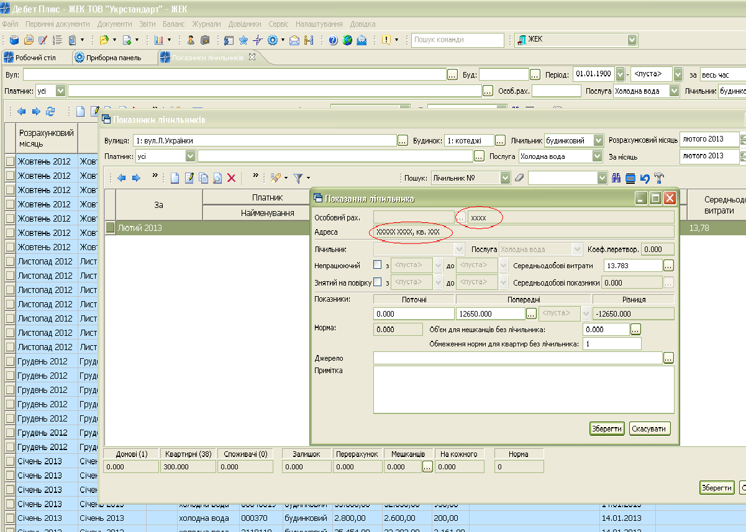Click the refresh icon in background window toolbar

(50, 112)
